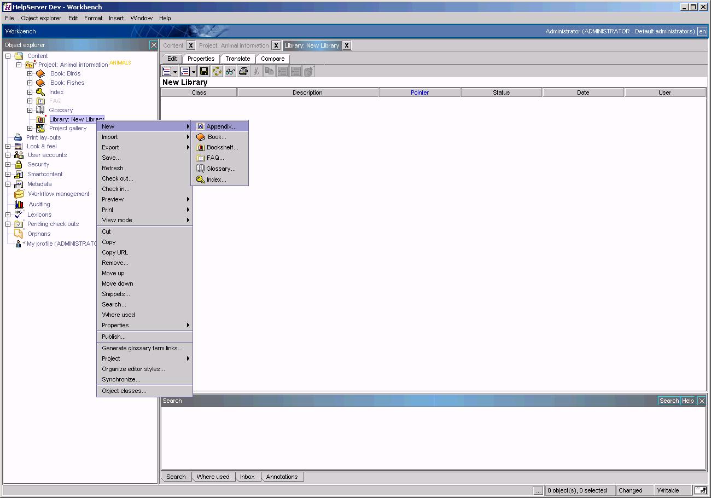The image size is (711, 498).
Task: Click the status bar icon beside Writable
Action: [700, 490]
